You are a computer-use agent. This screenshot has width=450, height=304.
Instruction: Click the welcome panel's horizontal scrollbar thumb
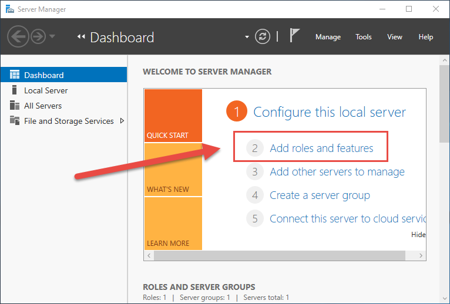[x=280, y=255]
